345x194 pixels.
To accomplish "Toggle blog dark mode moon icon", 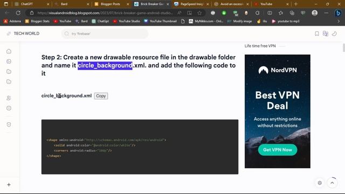I will pyautogui.click(x=334, y=33).
